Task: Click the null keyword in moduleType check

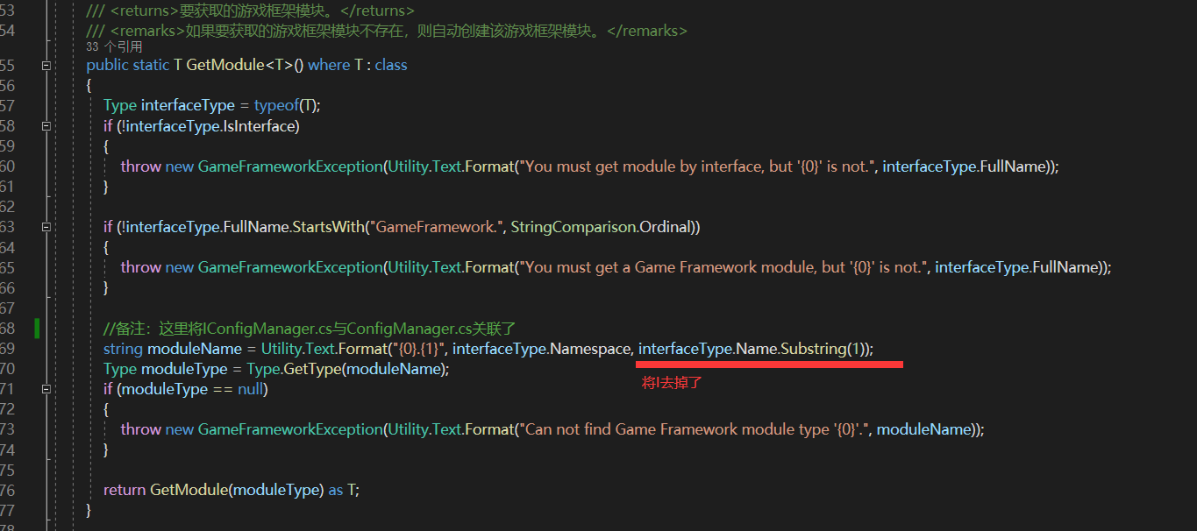Action: 251,389
